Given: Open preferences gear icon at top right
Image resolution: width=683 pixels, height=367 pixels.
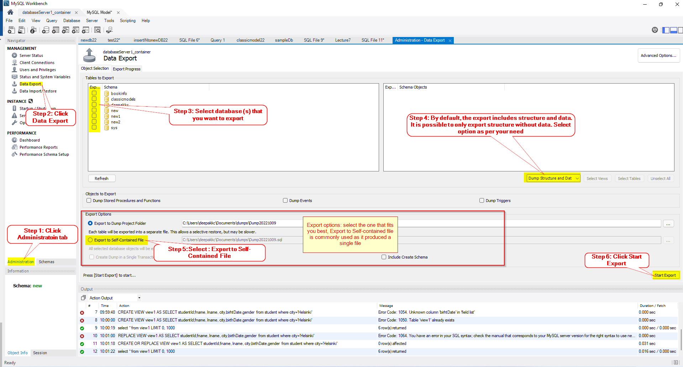Looking at the screenshot, I should pos(655,30).
